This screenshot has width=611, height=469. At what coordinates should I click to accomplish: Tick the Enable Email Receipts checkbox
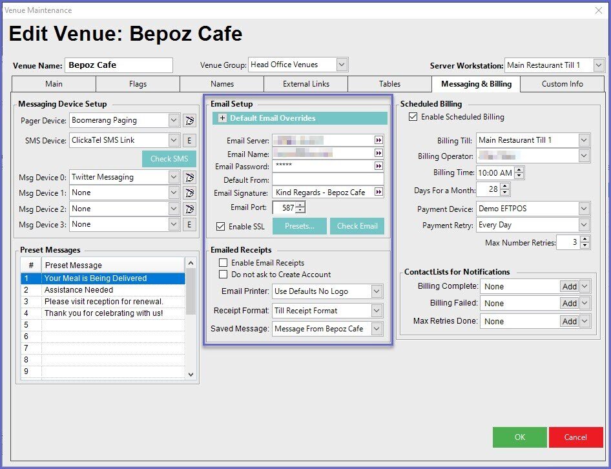click(x=223, y=263)
